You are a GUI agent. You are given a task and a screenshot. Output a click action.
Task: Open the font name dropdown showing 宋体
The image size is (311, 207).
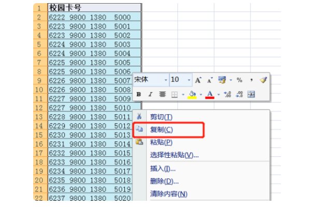[x=166, y=80]
